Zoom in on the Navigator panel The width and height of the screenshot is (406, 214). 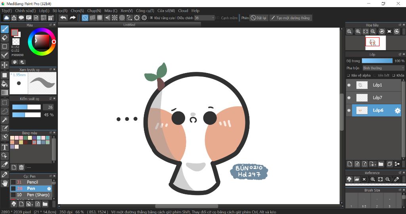tap(358, 32)
